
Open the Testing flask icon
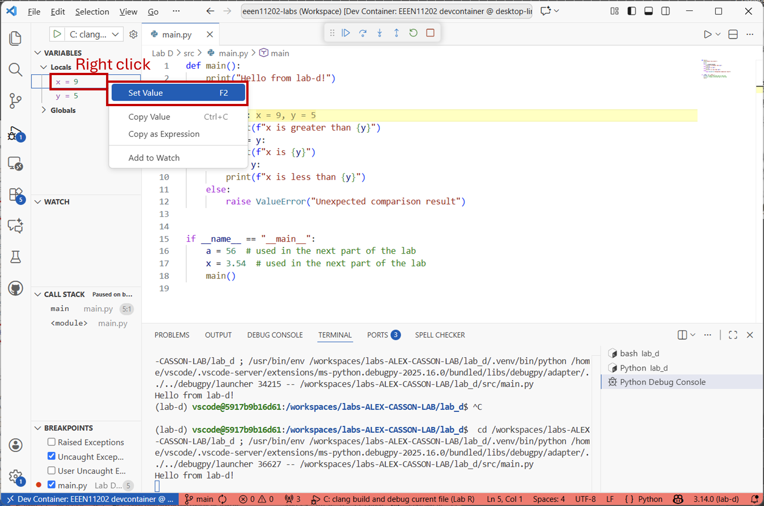tap(15, 257)
